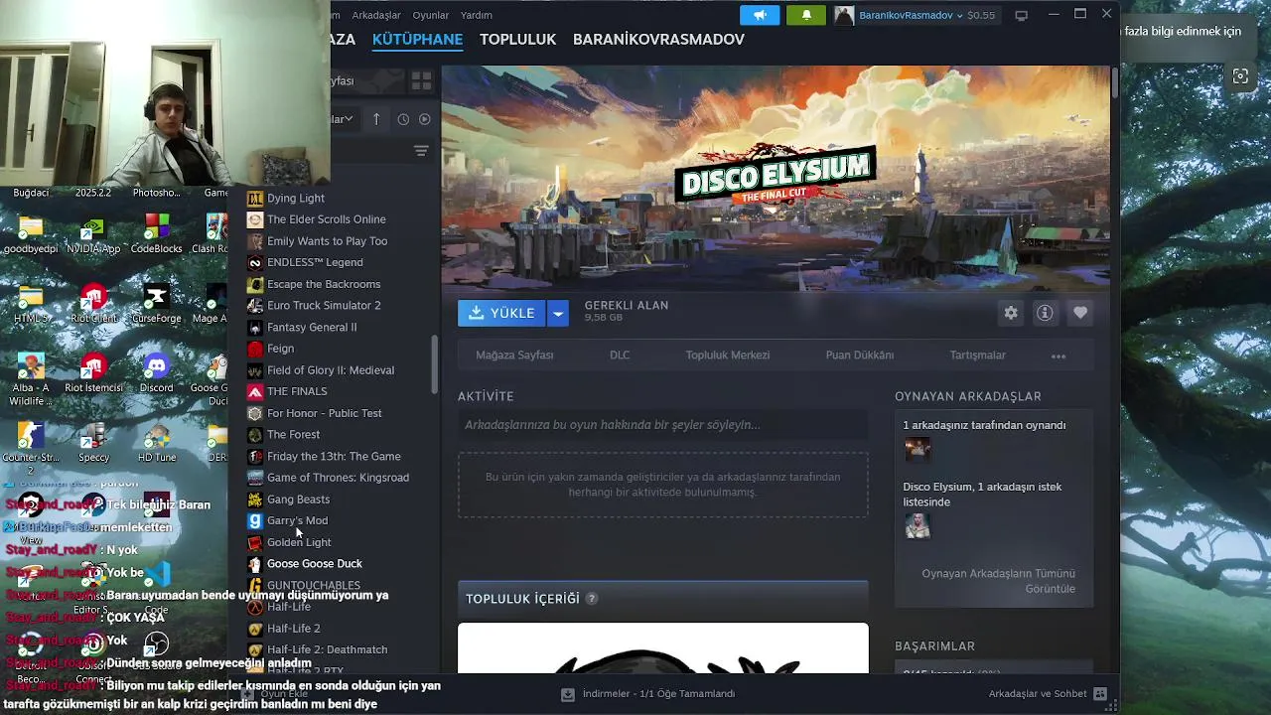The height and width of the screenshot is (715, 1271).
Task: Open wishlist friend avatar thumbnail
Action: [x=918, y=526]
